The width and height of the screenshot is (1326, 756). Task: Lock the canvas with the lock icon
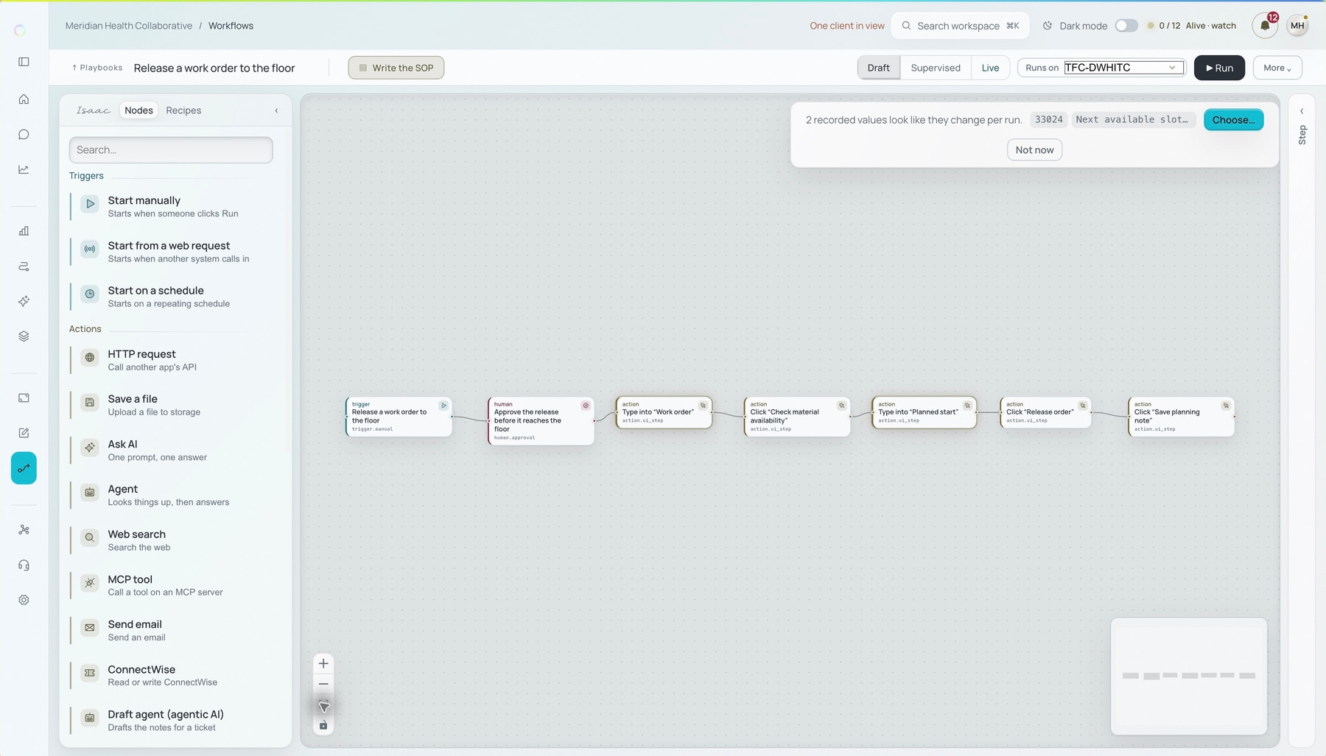323,726
